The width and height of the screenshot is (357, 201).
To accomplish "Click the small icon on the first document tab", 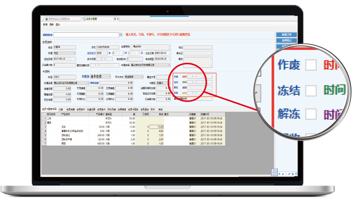I will tap(46, 19).
